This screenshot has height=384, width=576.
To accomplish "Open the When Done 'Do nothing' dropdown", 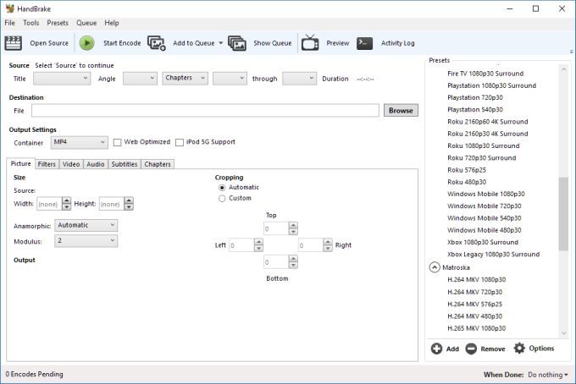I will (x=548, y=375).
